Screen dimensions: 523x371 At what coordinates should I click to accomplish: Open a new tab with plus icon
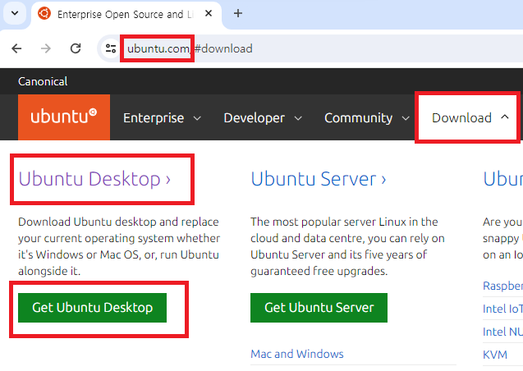[238, 13]
